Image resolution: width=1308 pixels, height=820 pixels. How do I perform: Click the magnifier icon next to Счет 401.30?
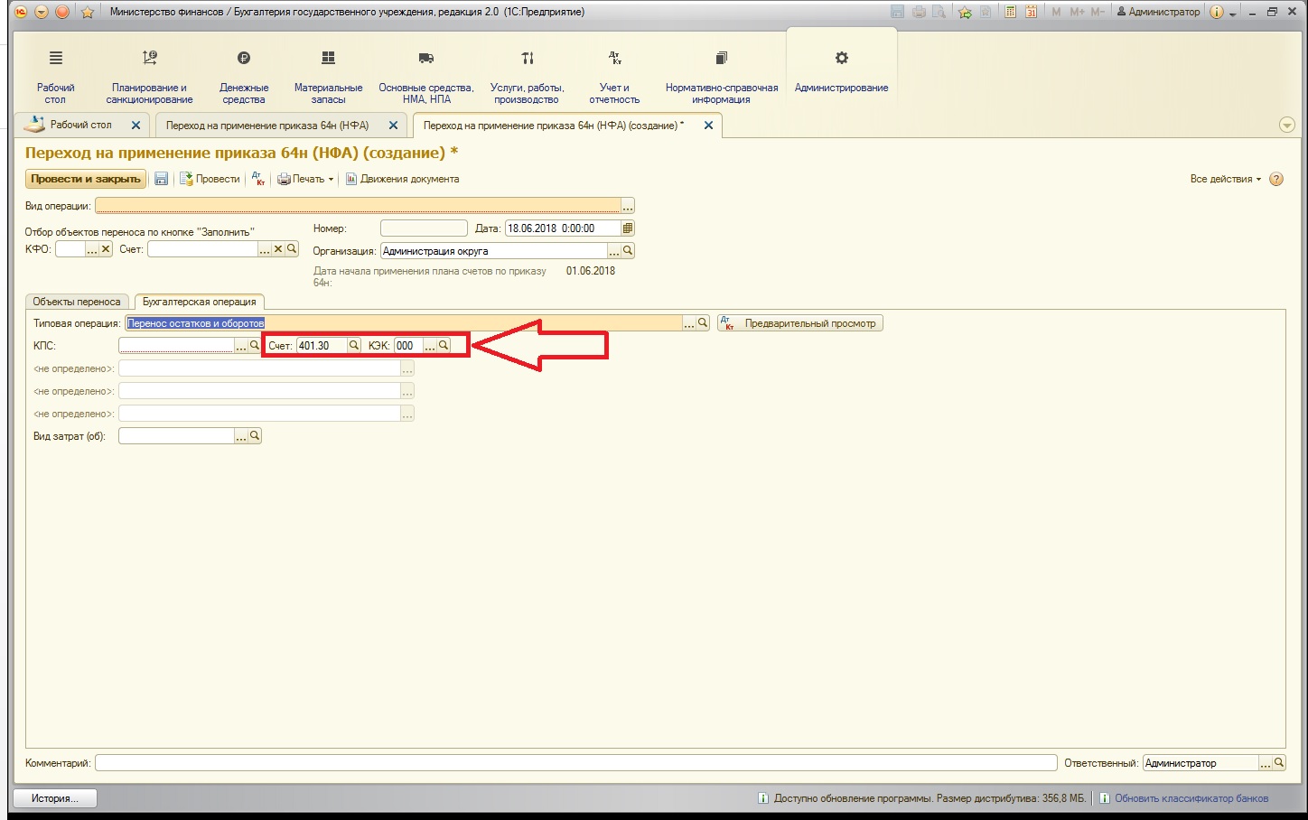[x=354, y=346]
